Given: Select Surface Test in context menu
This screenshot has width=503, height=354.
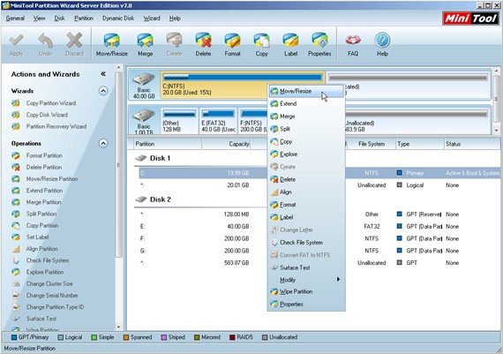Looking at the screenshot, I should [306, 267].
